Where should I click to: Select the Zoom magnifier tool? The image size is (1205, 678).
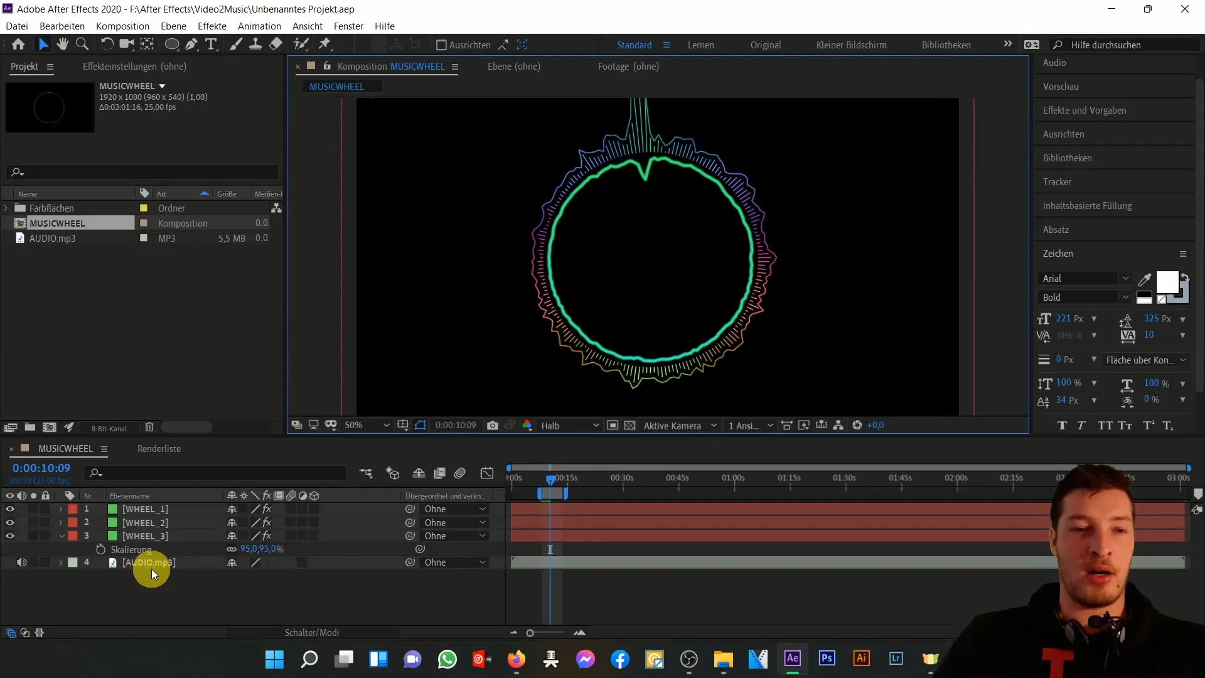tap(82, 45)
